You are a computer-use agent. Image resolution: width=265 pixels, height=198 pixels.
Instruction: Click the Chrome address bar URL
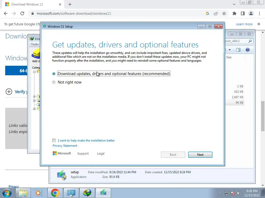pos(74,13)
